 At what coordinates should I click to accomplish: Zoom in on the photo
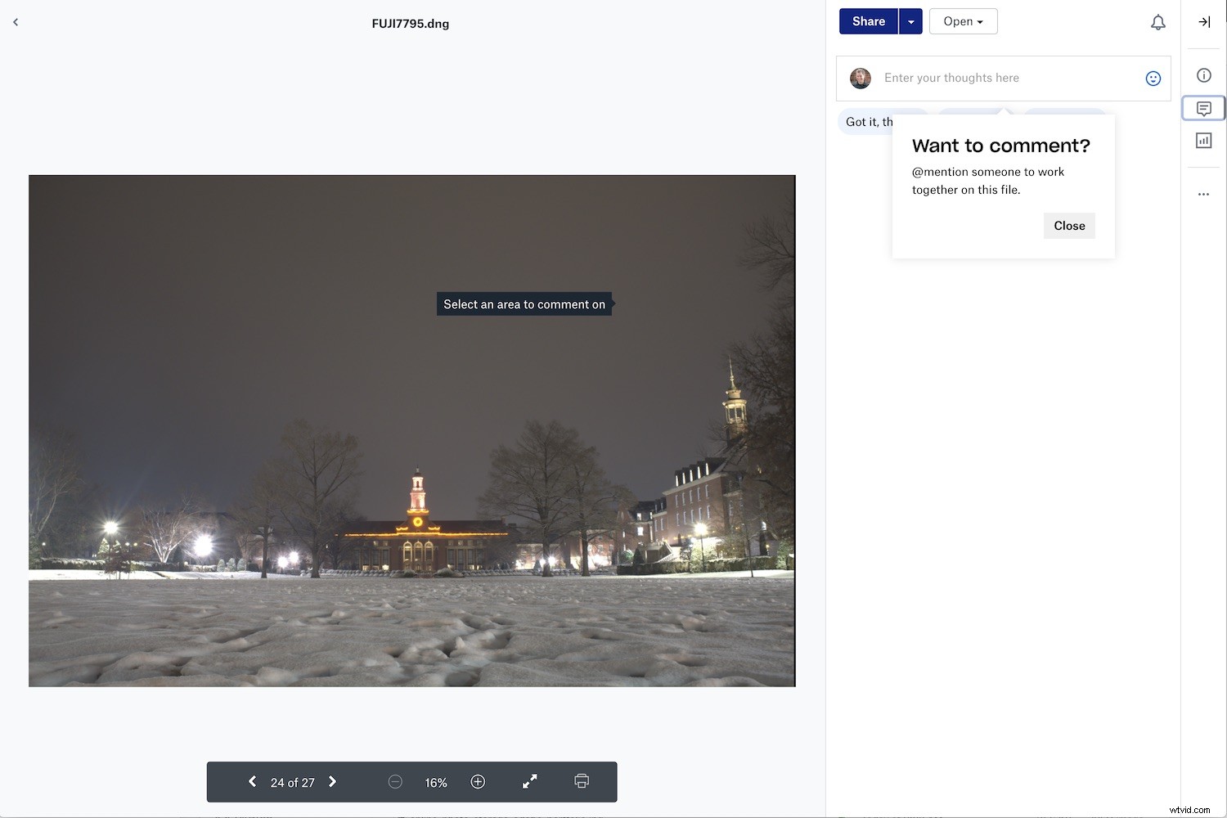click(478, 781)
